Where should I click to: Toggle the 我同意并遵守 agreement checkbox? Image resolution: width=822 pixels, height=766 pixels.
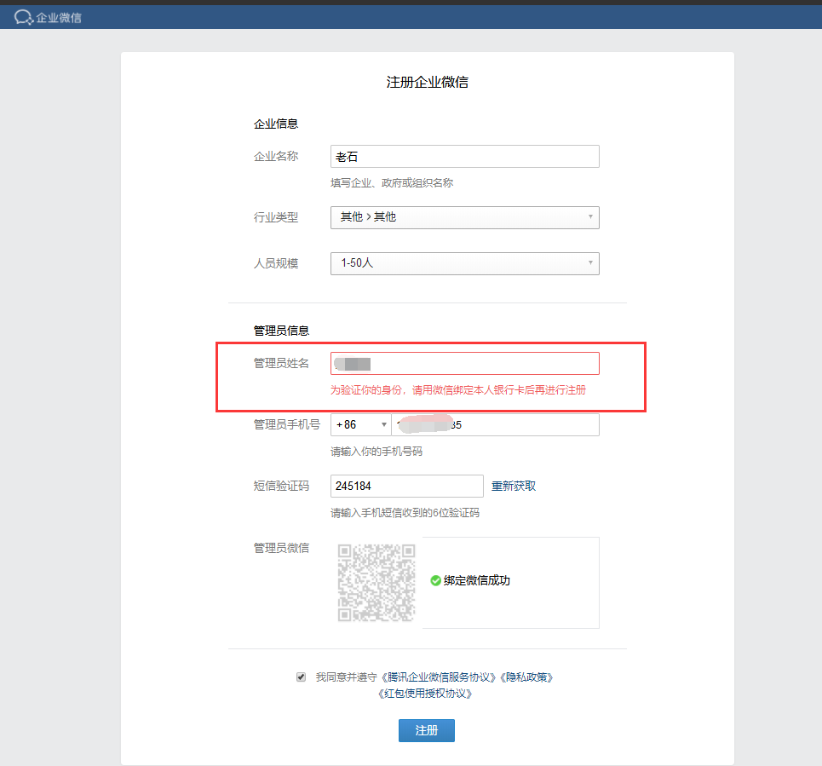(x=301, y=677)
